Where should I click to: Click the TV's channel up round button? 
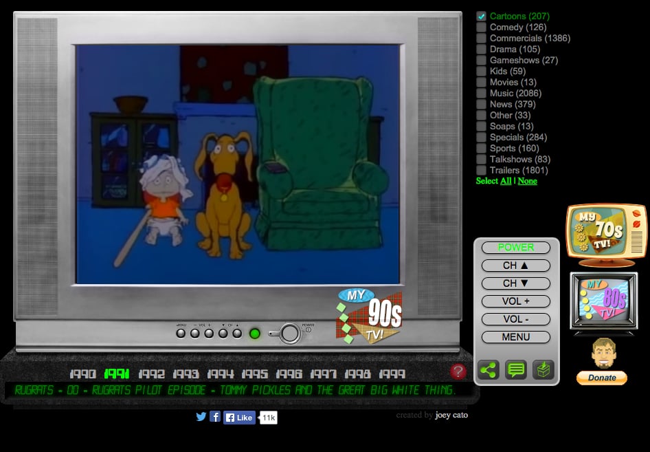pos(237,333)
